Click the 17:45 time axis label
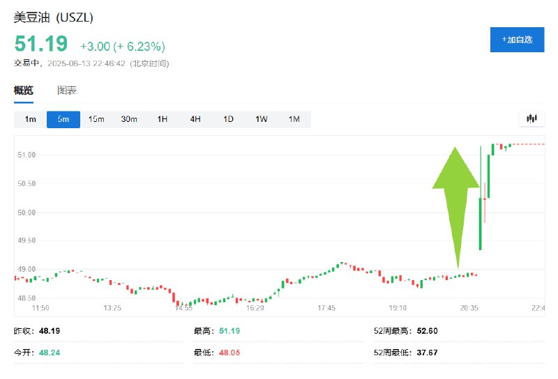Image resolution: width=558 pixels, height=379 pixels. tap(326, 308)
